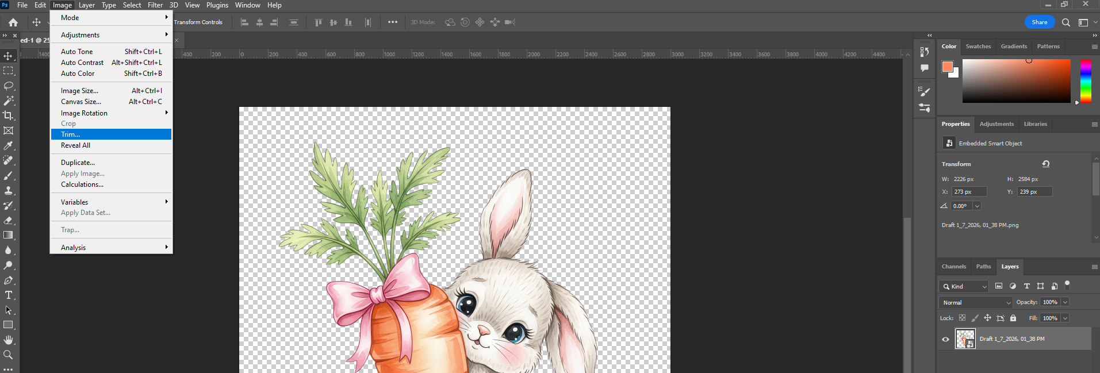Activate the Horizontal Type tool
Viewport: 1100px width, 373px height.
[x=9, y=295]
